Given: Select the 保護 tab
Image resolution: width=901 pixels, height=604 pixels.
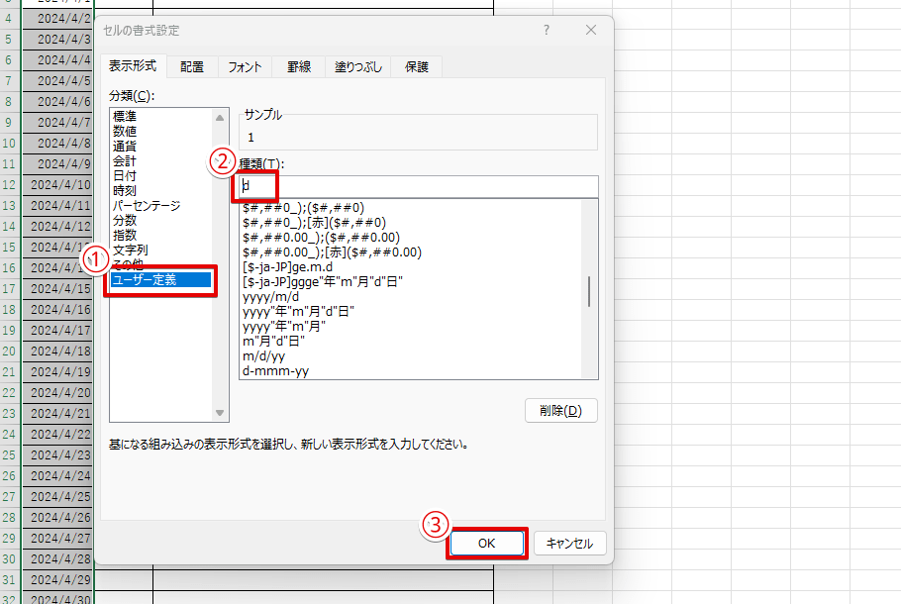Looking at the screenshot, I should [x=416, y=67].
